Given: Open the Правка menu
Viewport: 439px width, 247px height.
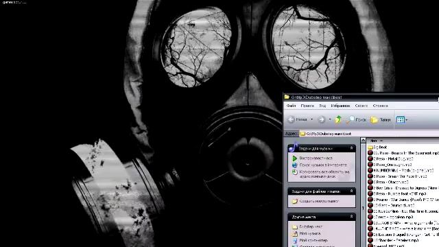Looking at the screenshot, I should point(307,106).
